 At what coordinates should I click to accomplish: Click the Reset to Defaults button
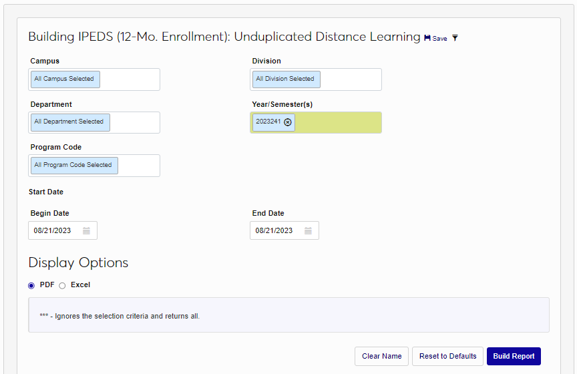click(447, 357)
